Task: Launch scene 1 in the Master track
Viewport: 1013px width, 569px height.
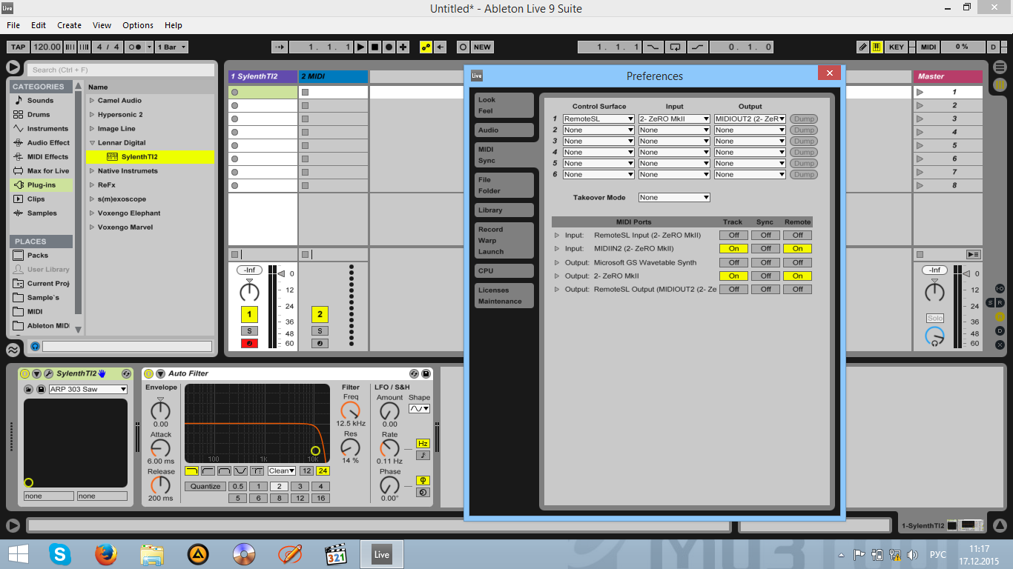Action: pyautogui.click(x=920, y=93)
